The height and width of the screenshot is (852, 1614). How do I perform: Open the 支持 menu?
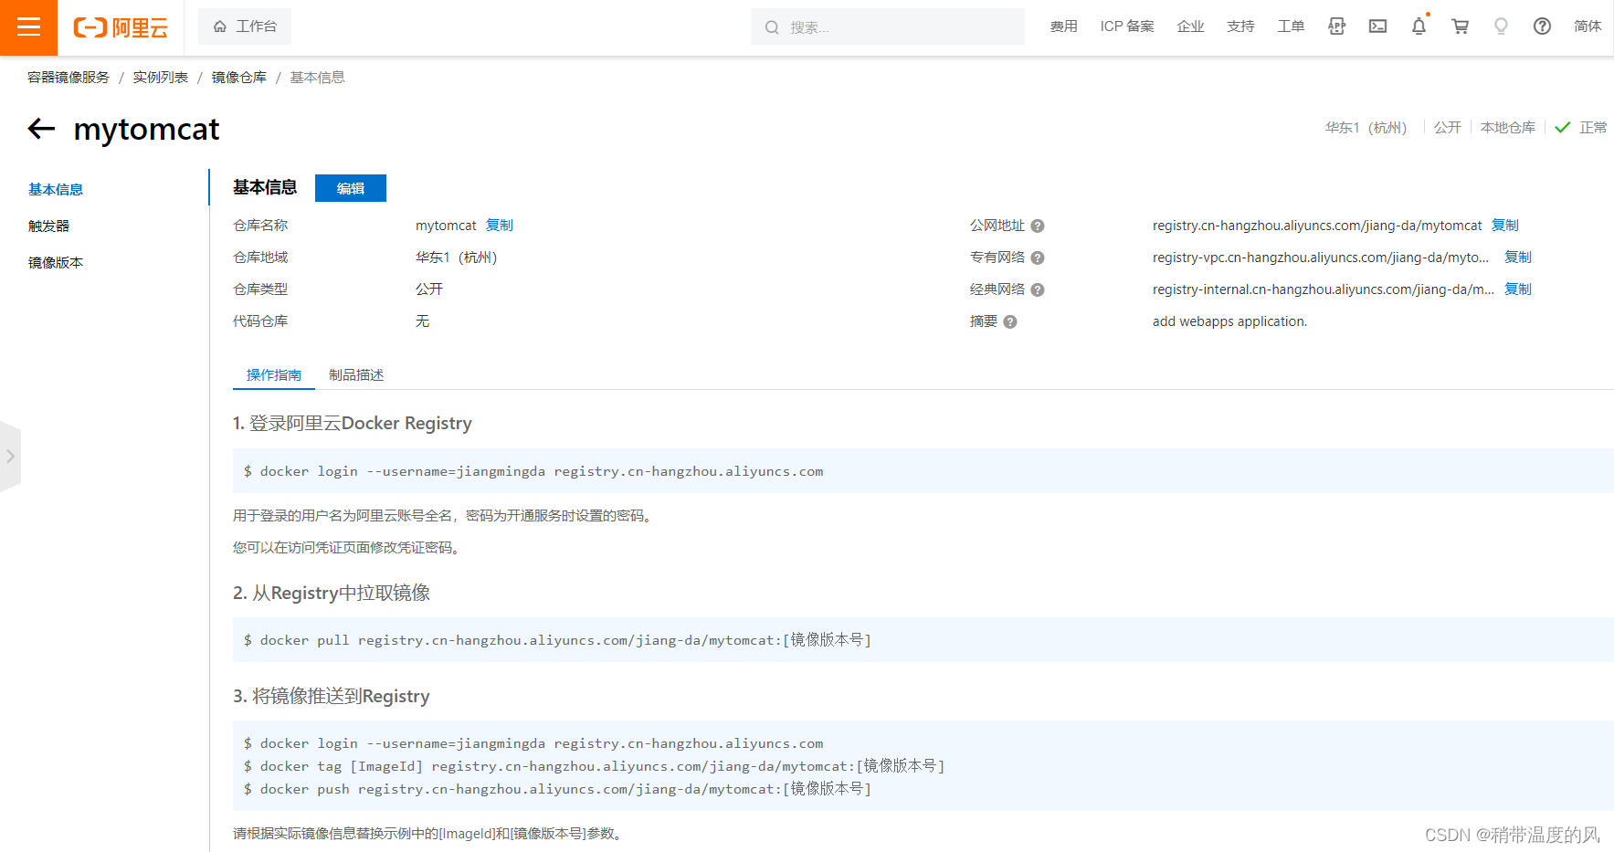pyautogui.click(x=1240, y=26)
